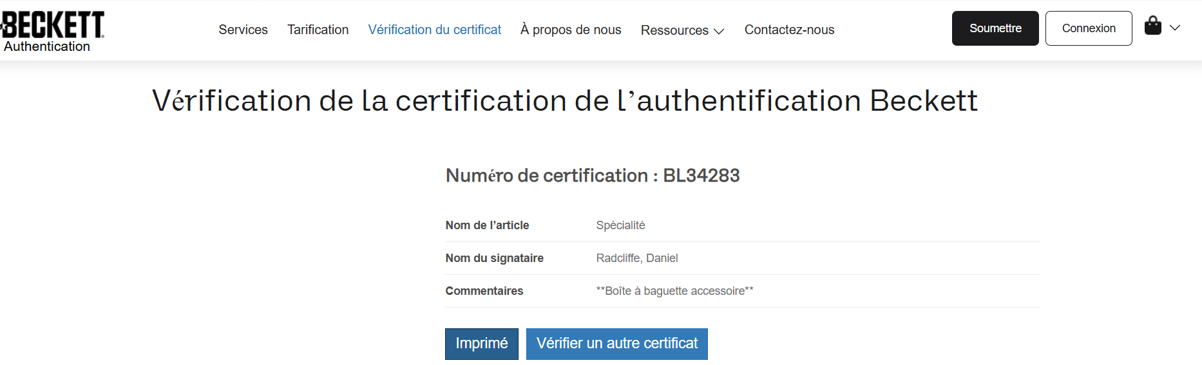Open the Services menu item

pyautogui.click(x=243, y=30)
